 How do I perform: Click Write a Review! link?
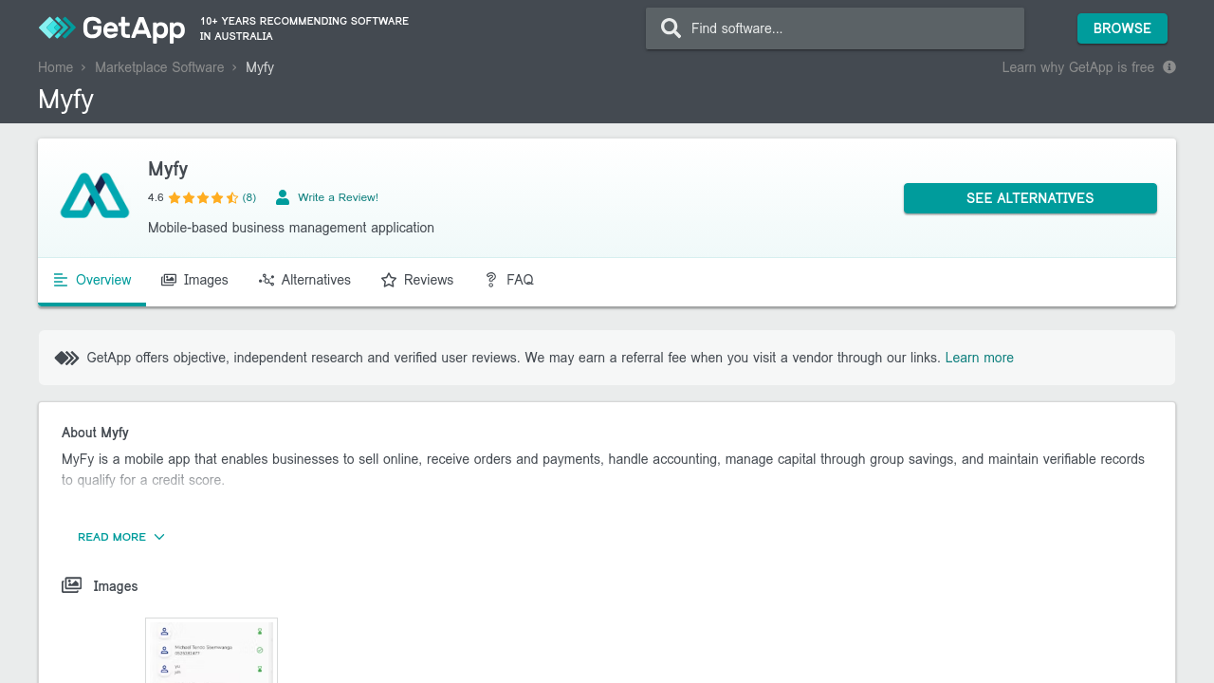(338, 197)
